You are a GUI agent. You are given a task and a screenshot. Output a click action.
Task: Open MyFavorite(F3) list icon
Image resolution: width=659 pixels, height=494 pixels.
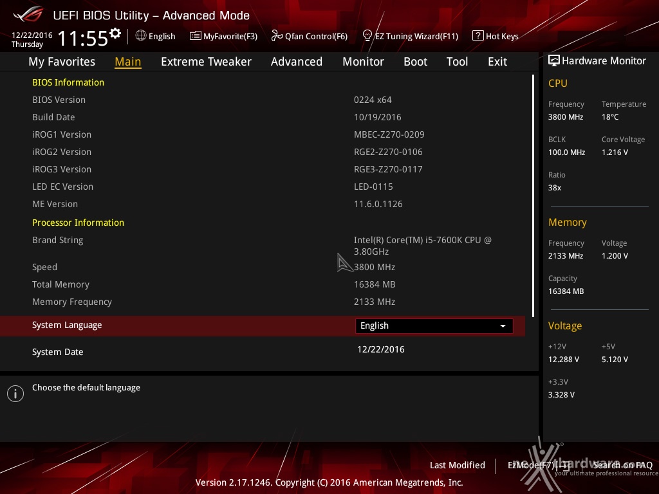(x=196, y=36)
